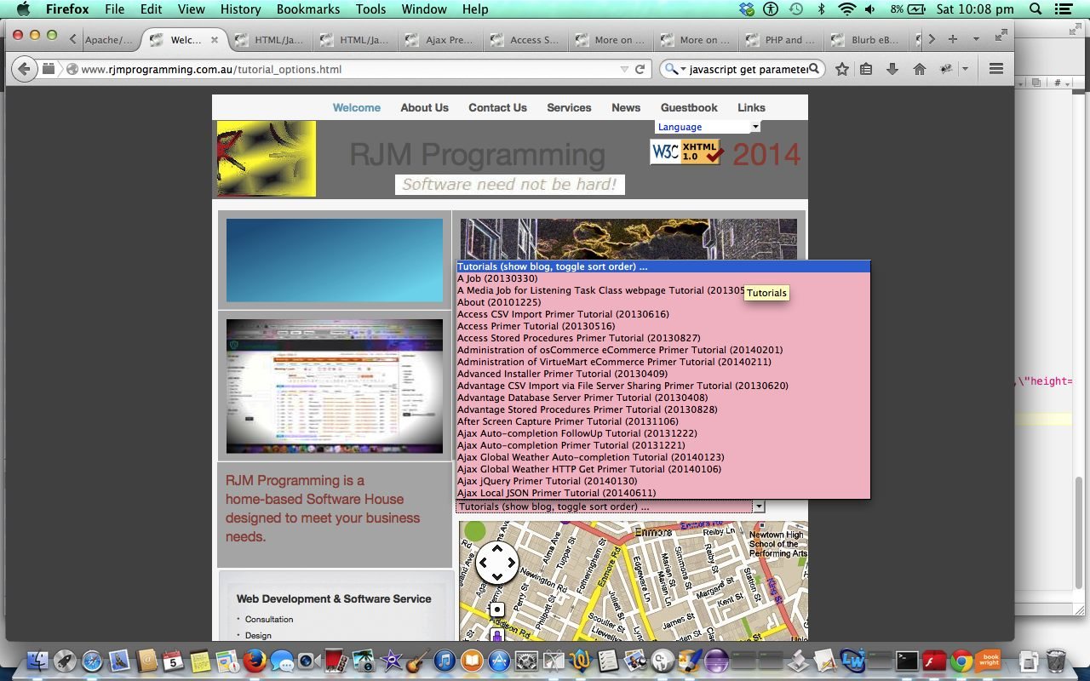Pan the map left
The image size is (1090, 681).
[483, 563]
